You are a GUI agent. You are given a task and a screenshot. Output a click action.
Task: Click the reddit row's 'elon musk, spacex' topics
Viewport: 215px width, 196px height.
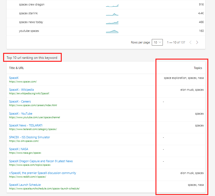[x=192, y=173]
